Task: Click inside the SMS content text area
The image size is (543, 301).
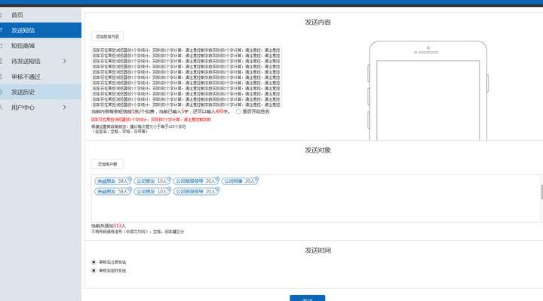Action: point(187,77)
